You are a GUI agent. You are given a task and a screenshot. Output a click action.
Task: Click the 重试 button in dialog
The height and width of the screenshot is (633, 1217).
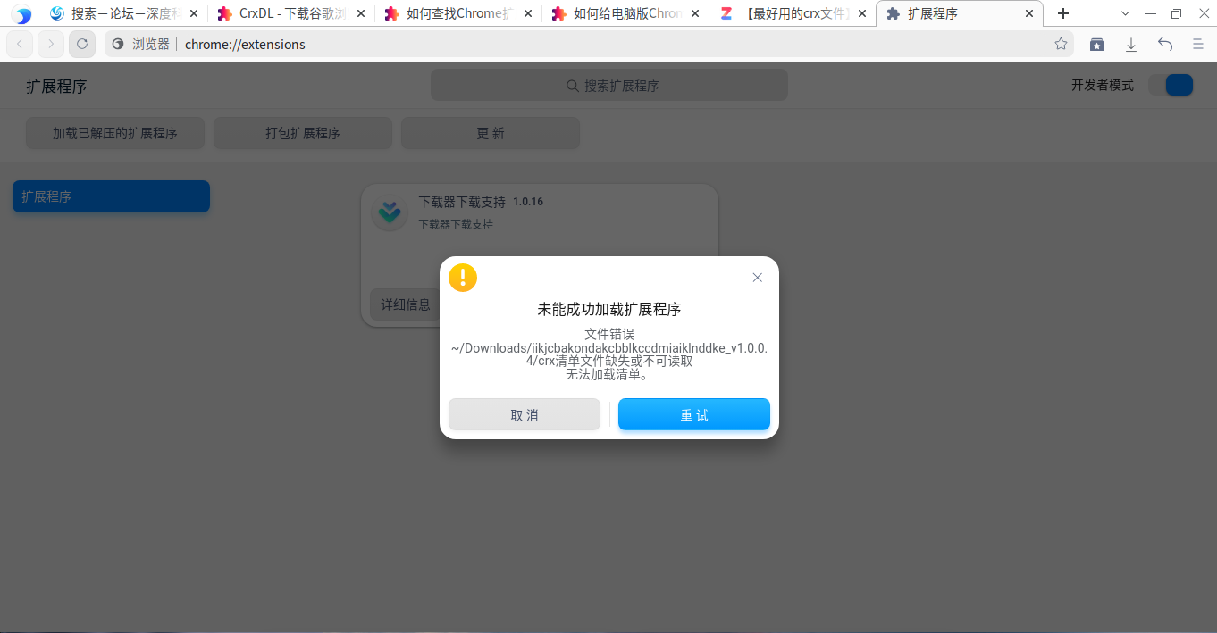pyautogui.click(x=693, y=413)
